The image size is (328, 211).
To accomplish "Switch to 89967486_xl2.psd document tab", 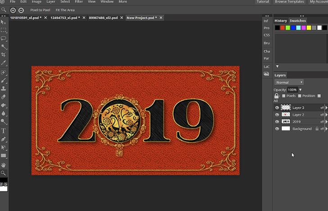I will 103,18.
